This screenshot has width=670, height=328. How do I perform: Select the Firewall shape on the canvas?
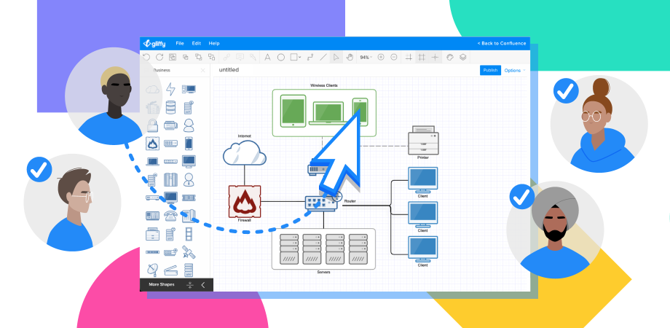coord(245,201)
